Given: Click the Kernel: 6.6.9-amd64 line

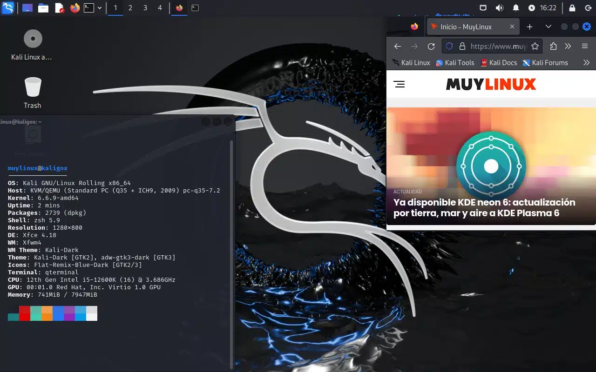Looking at the screenshot, I should (x=43, y=198).
